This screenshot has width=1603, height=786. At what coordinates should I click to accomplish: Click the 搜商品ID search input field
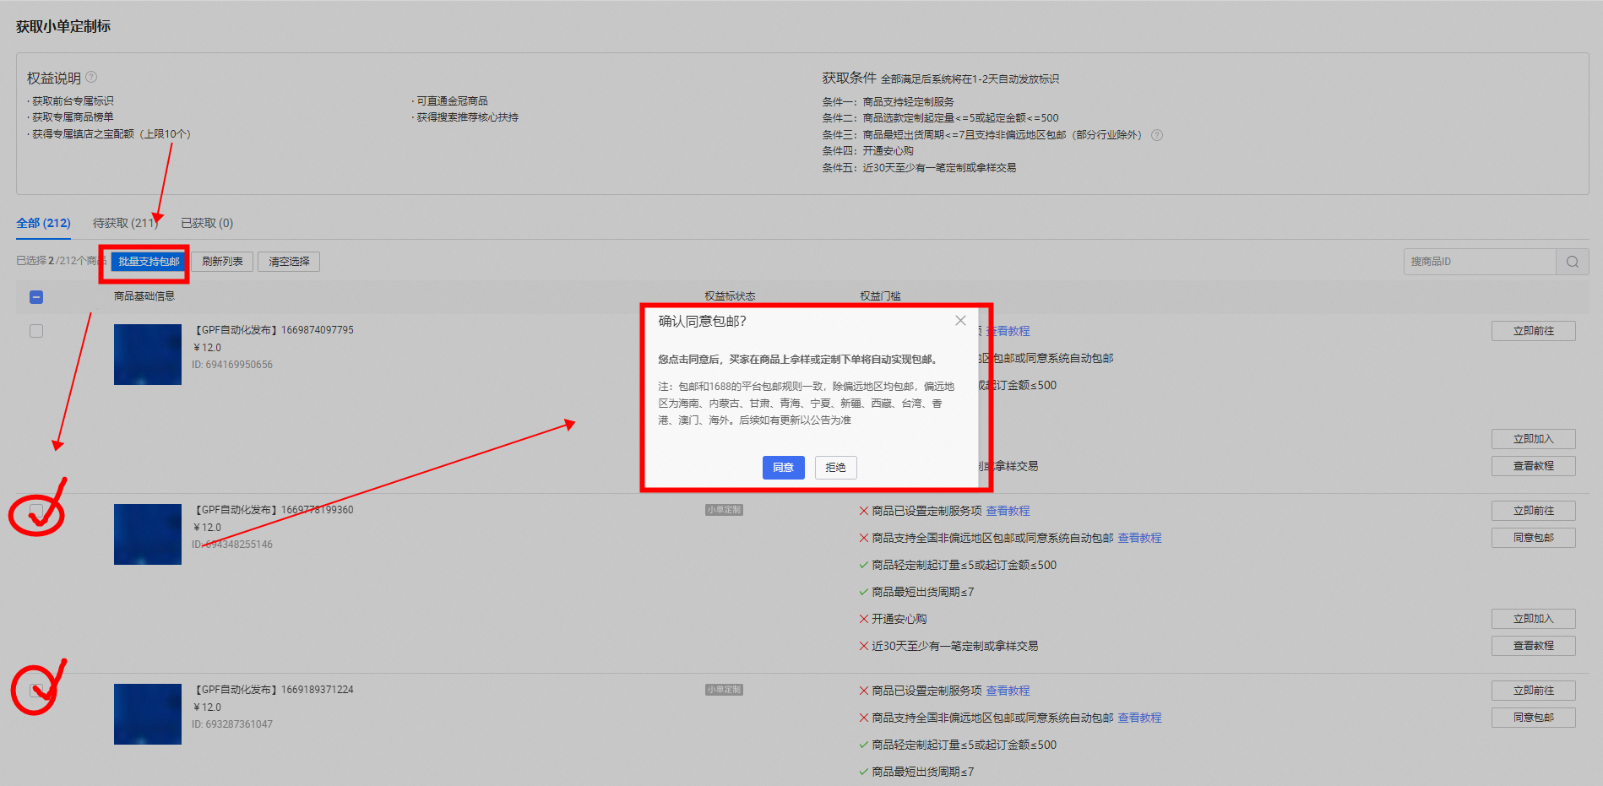[x=1478, y=261]
